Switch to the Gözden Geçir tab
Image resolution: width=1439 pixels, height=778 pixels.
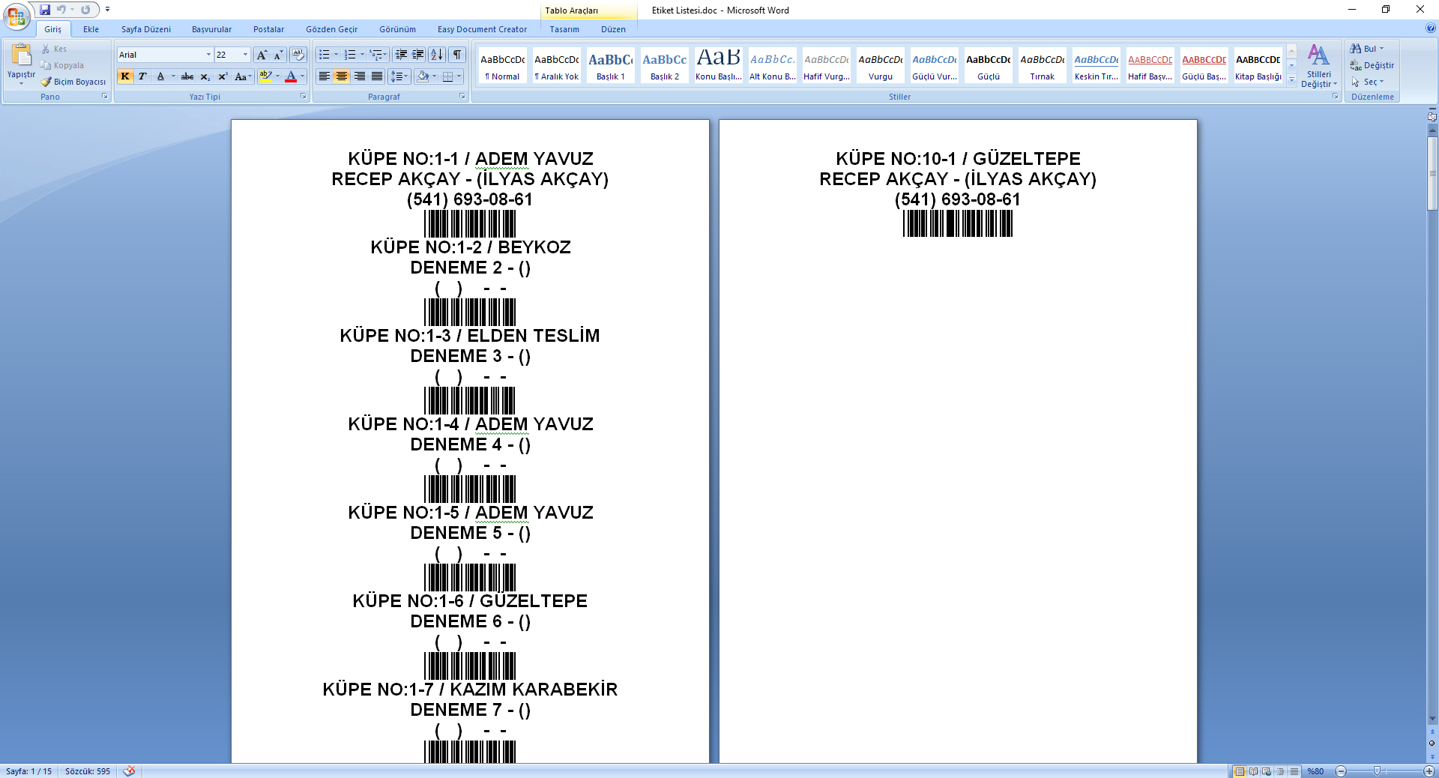(x=331, y=29)
